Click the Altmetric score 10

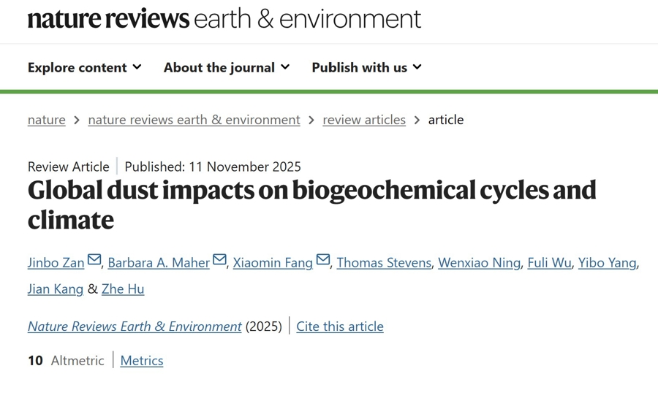coord(35,361)
